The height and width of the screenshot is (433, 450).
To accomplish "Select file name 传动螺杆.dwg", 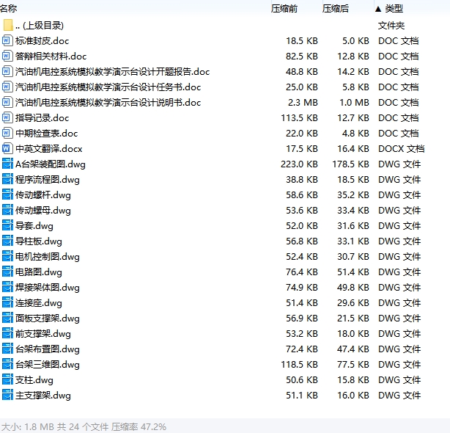I will [43, 195].
